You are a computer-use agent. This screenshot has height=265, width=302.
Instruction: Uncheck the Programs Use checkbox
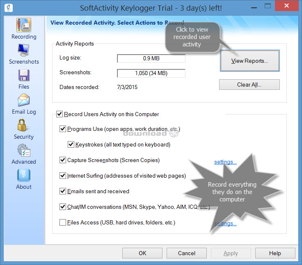63,129
